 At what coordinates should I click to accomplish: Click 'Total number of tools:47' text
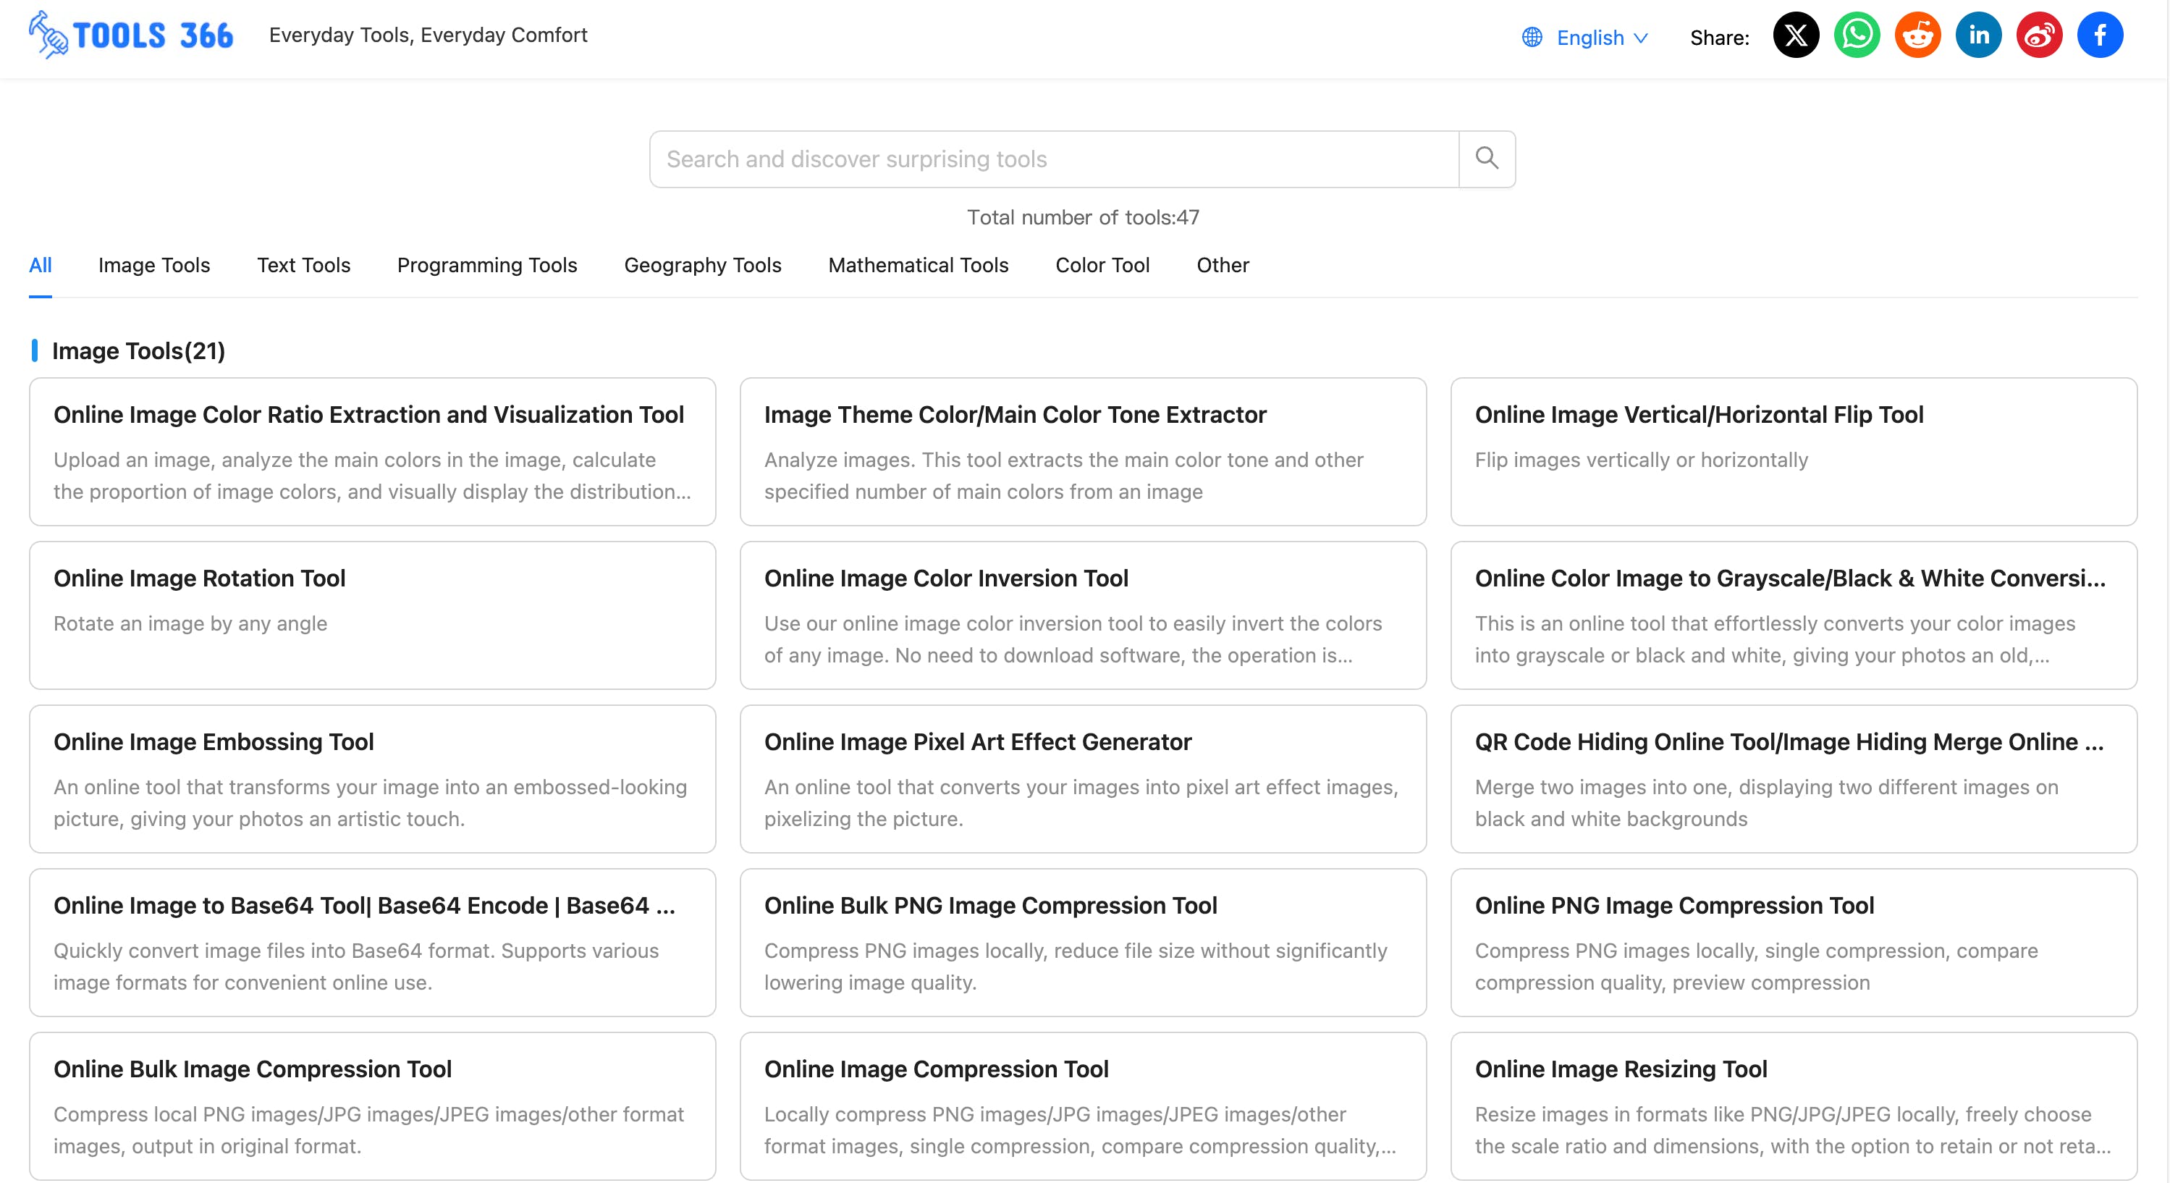pos(1083,217)
